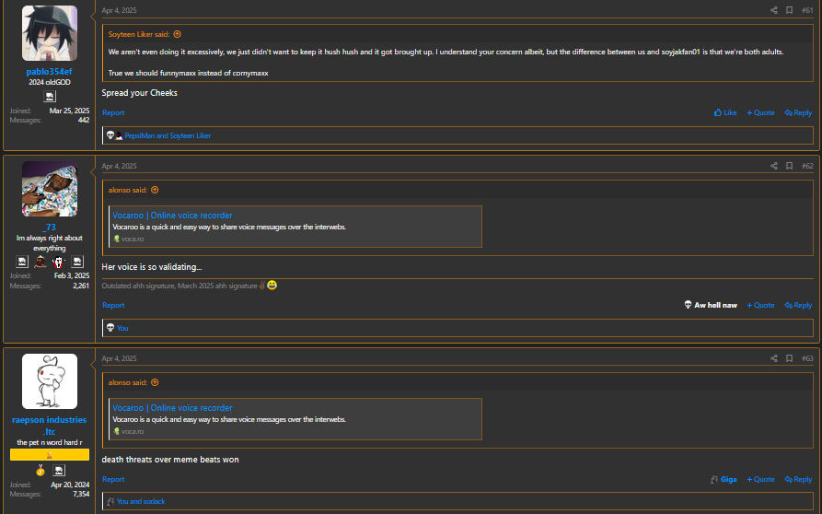Bookmark post #61
This screenshot has width=822, height=514.
click(789, 10)
